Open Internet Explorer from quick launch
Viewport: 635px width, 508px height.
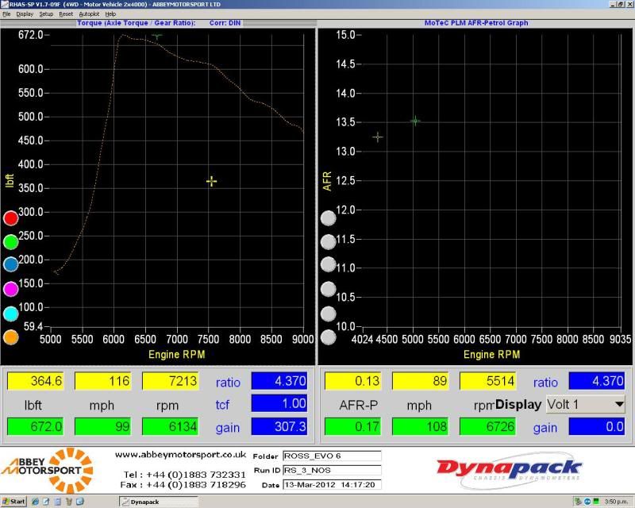(x=35, y=502)
